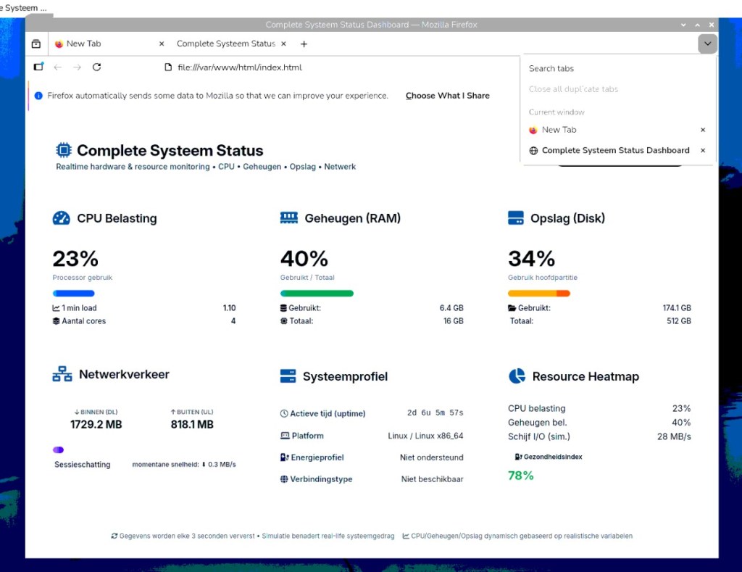Click the blue CPU usage progress bar

[74, 294]
